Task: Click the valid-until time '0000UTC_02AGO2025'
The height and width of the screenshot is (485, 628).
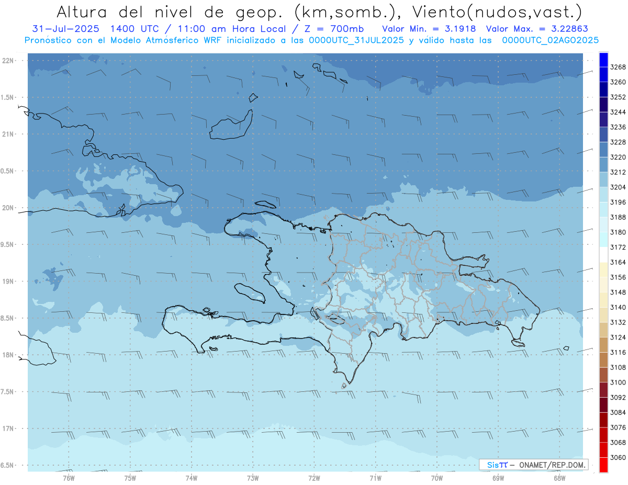Action: click(550, 40)
